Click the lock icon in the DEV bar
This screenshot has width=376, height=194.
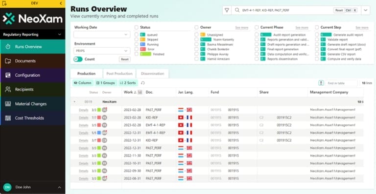tap(4, 3)
